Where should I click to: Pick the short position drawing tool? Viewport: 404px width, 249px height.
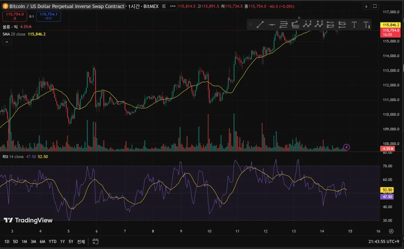point(342,24)
